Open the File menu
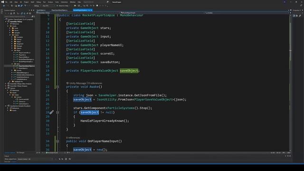Viewport: 304px width, 171px height. (6, 2)
